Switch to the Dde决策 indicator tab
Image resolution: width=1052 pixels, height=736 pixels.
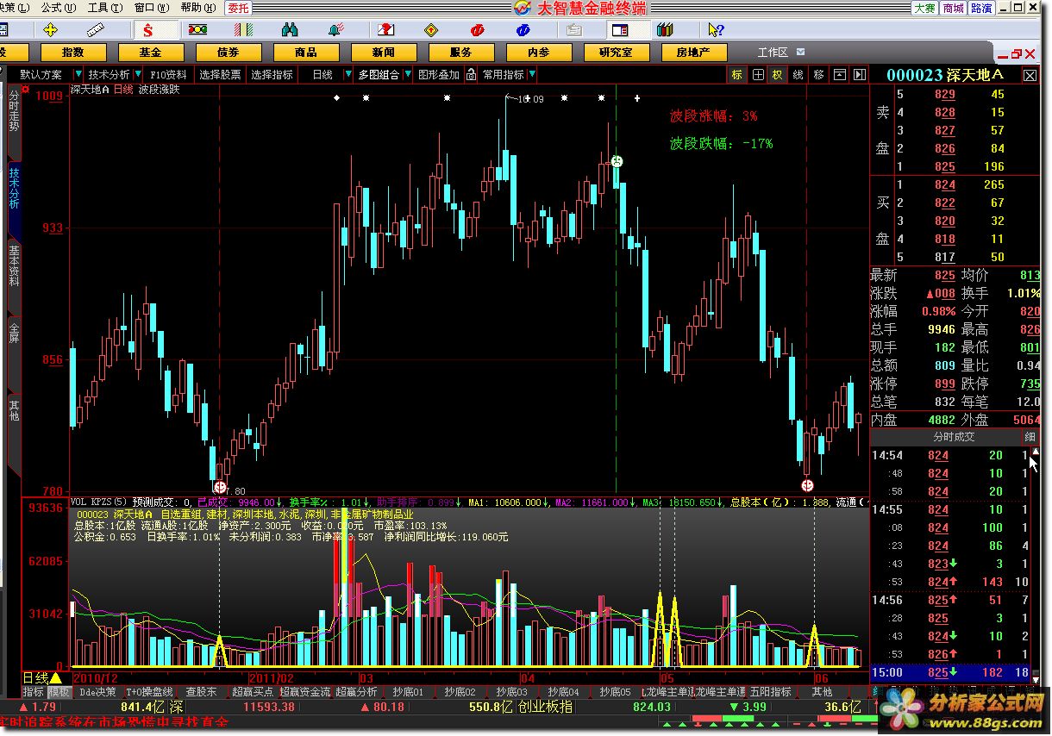point(97,691)
